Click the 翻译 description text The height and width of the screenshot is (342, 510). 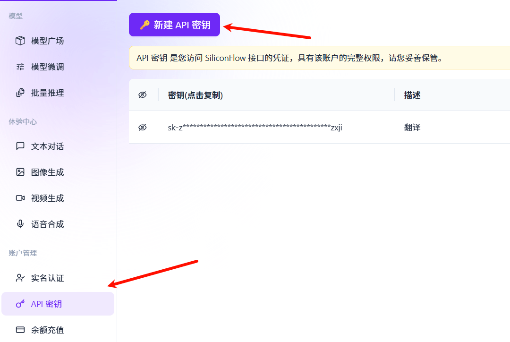click(x=412, y=128)
